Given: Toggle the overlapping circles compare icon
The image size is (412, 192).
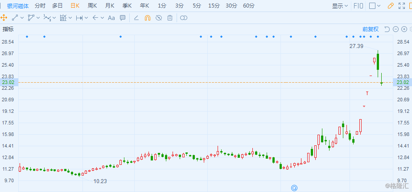Looking at the screenshot, I should (183, 18).
